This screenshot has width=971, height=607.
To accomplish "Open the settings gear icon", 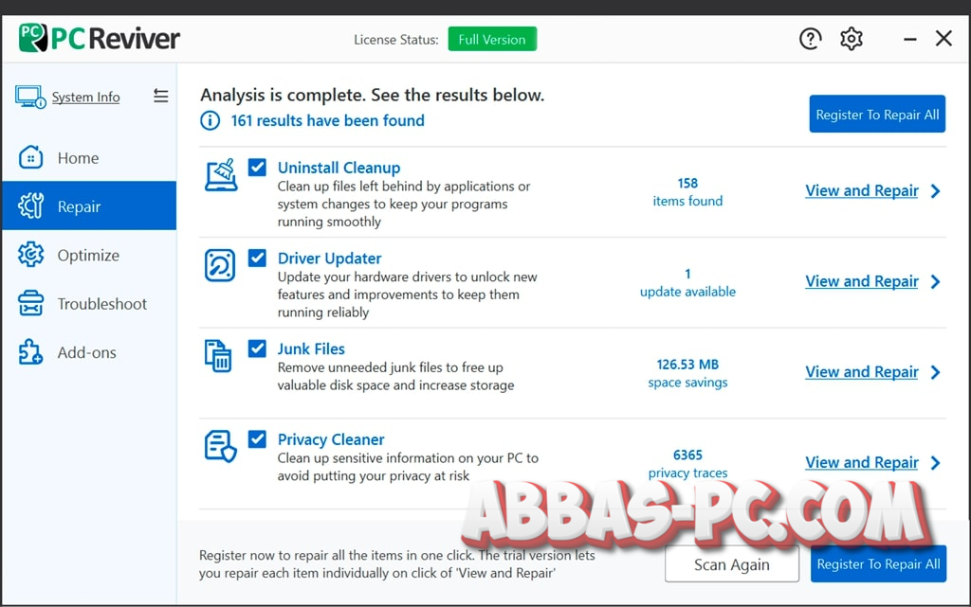I will [851, 38].
